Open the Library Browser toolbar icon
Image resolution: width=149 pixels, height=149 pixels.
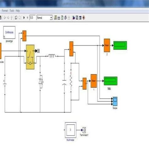click(74, 18)
